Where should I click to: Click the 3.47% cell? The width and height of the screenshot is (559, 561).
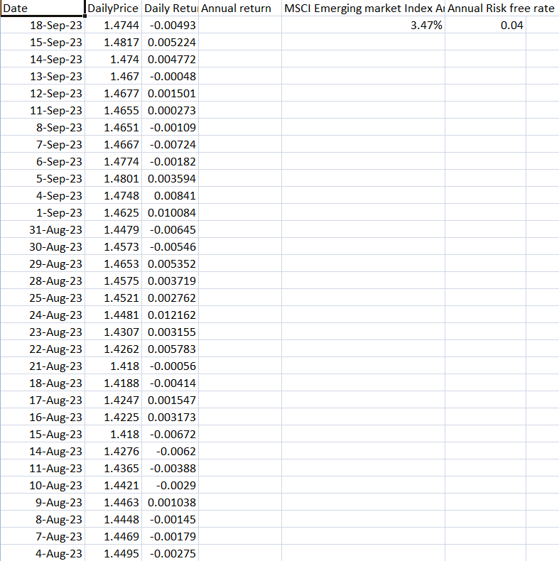(363, 25)
